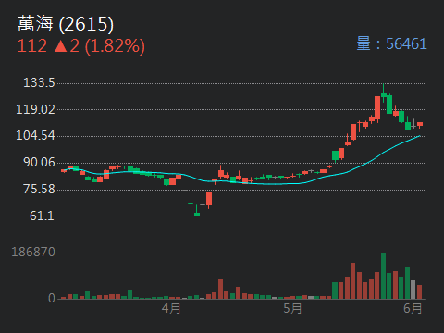The height and width of the screenshot is (333, 444).
Task: Click the 133.5 price axis label
Action: (x=39, y=82)
